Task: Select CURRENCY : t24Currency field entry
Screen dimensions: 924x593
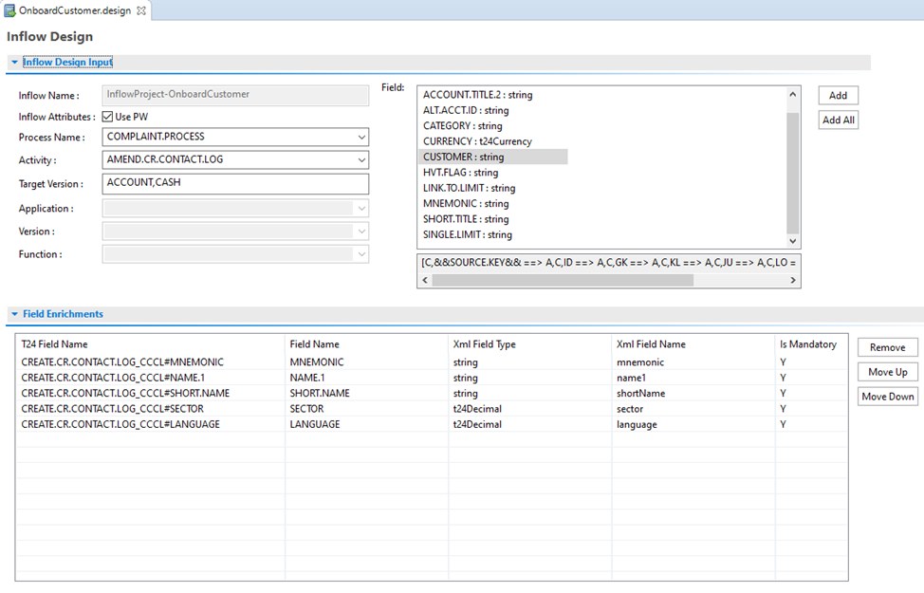Action: tap(477, 141)
